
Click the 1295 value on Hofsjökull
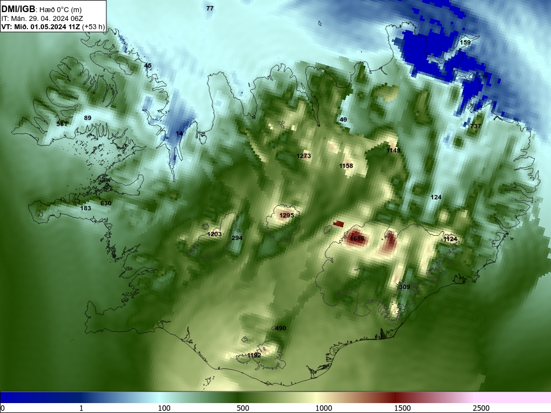[287, 215]
